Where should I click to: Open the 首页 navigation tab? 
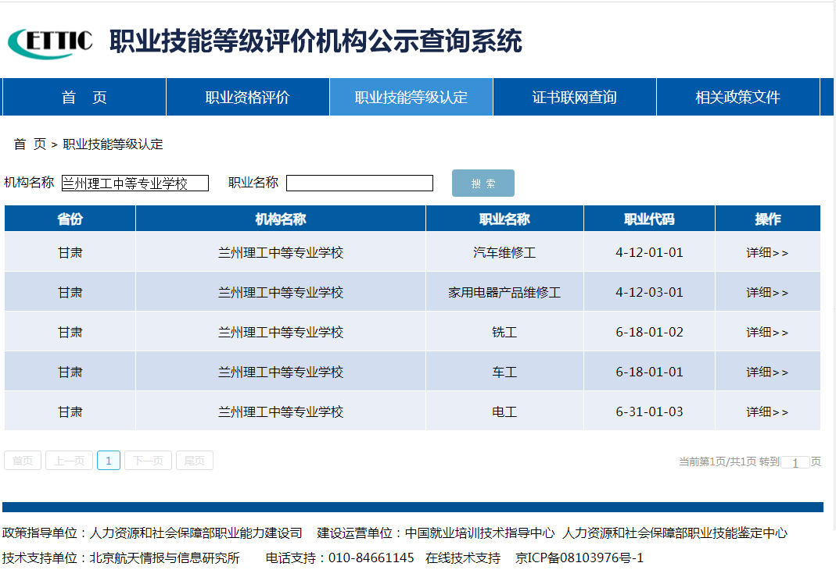pyautogui.click(x=84, y=98)
